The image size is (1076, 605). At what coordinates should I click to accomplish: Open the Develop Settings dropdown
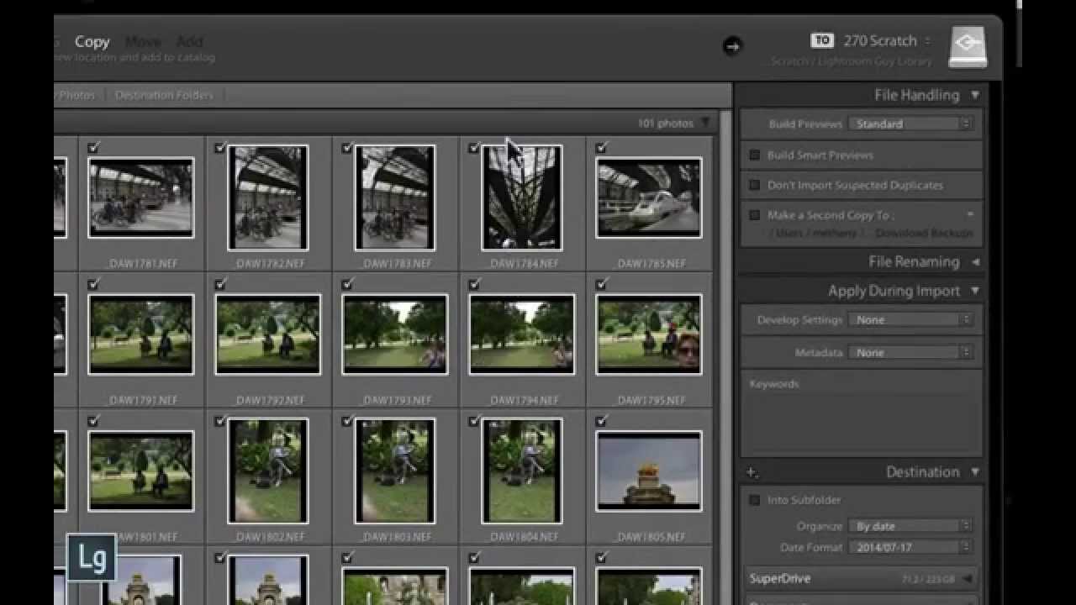pyautogui.click(x=910, y=320)
